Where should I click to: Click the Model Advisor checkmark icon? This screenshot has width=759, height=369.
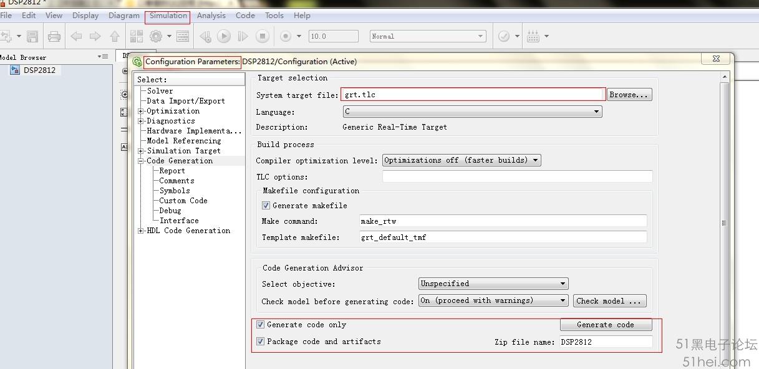(x=504, y=37)
